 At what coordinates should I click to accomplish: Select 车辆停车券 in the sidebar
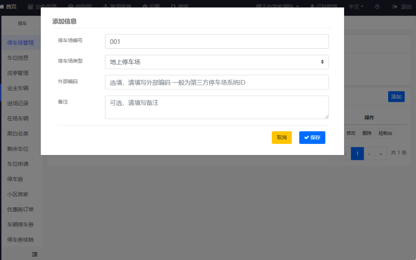(20, 225)
